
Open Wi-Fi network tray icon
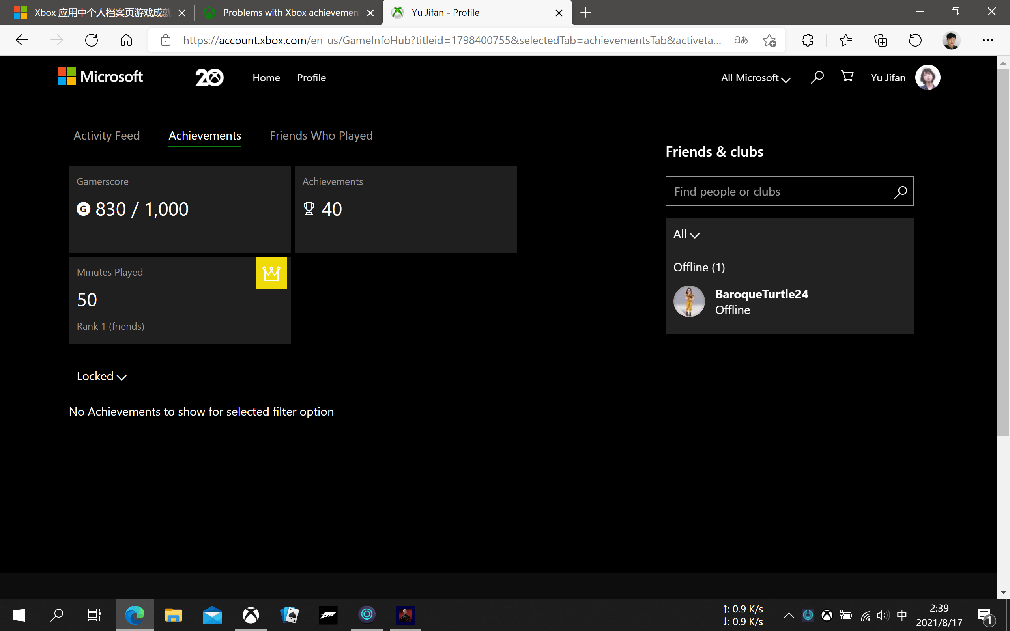(x=865, y=615)
